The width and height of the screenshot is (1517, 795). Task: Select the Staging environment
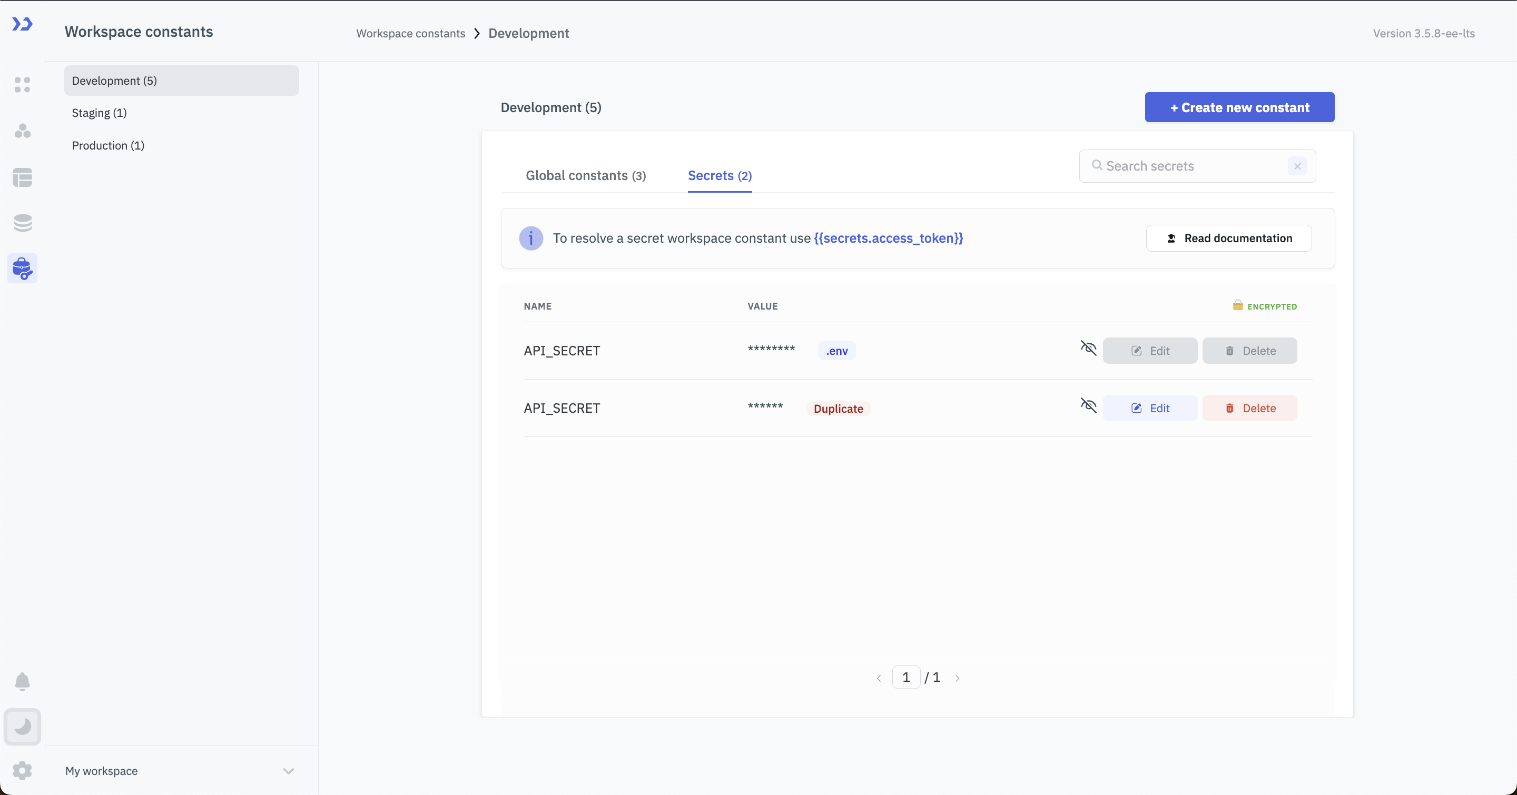[99, 113]
